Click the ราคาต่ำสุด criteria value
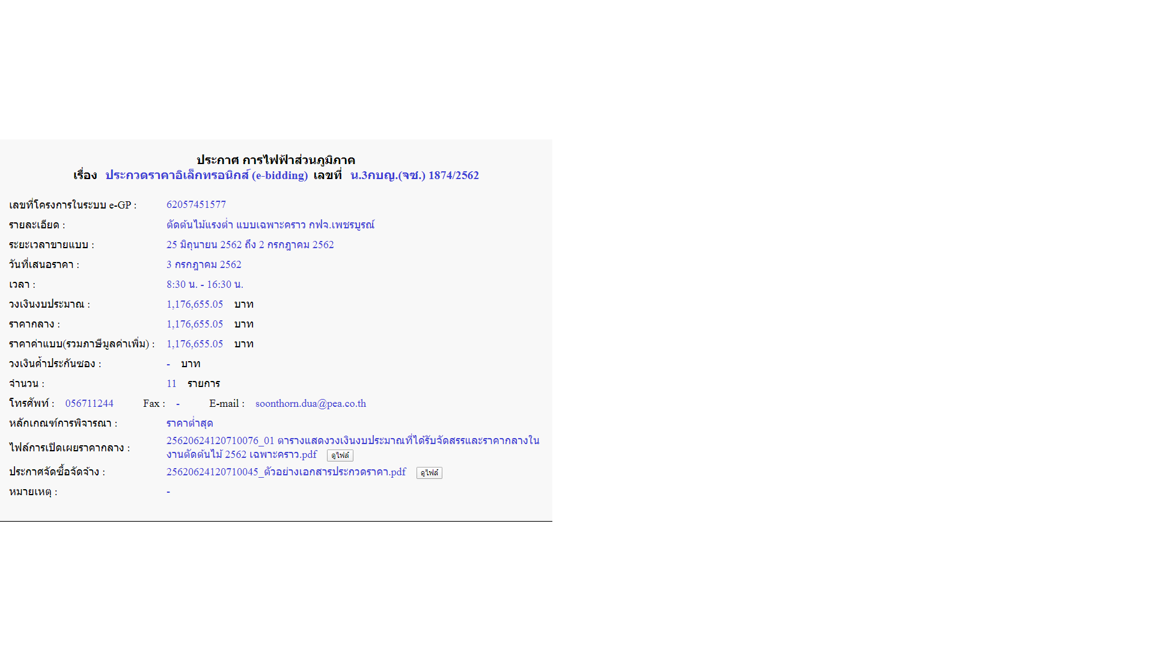The height and width of the screenshot is (649, 1154). [x=190, y=423]
